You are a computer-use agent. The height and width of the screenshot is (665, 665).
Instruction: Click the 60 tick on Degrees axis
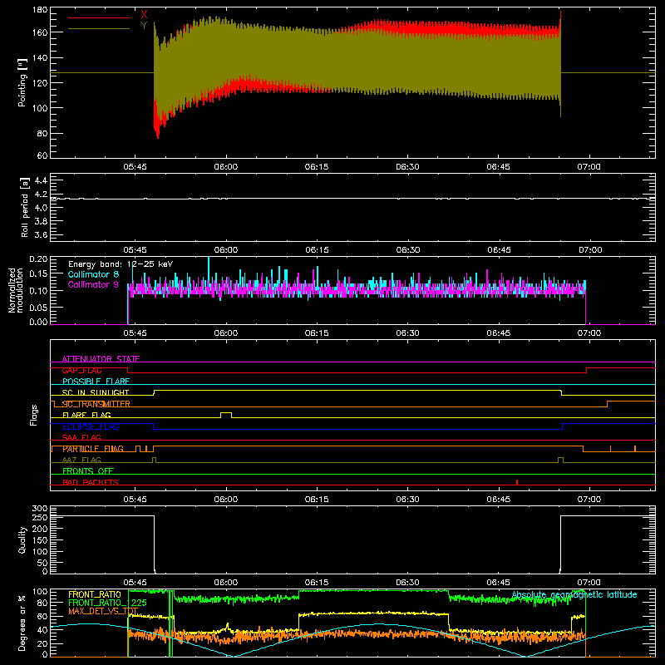click(x=42, y=617)
